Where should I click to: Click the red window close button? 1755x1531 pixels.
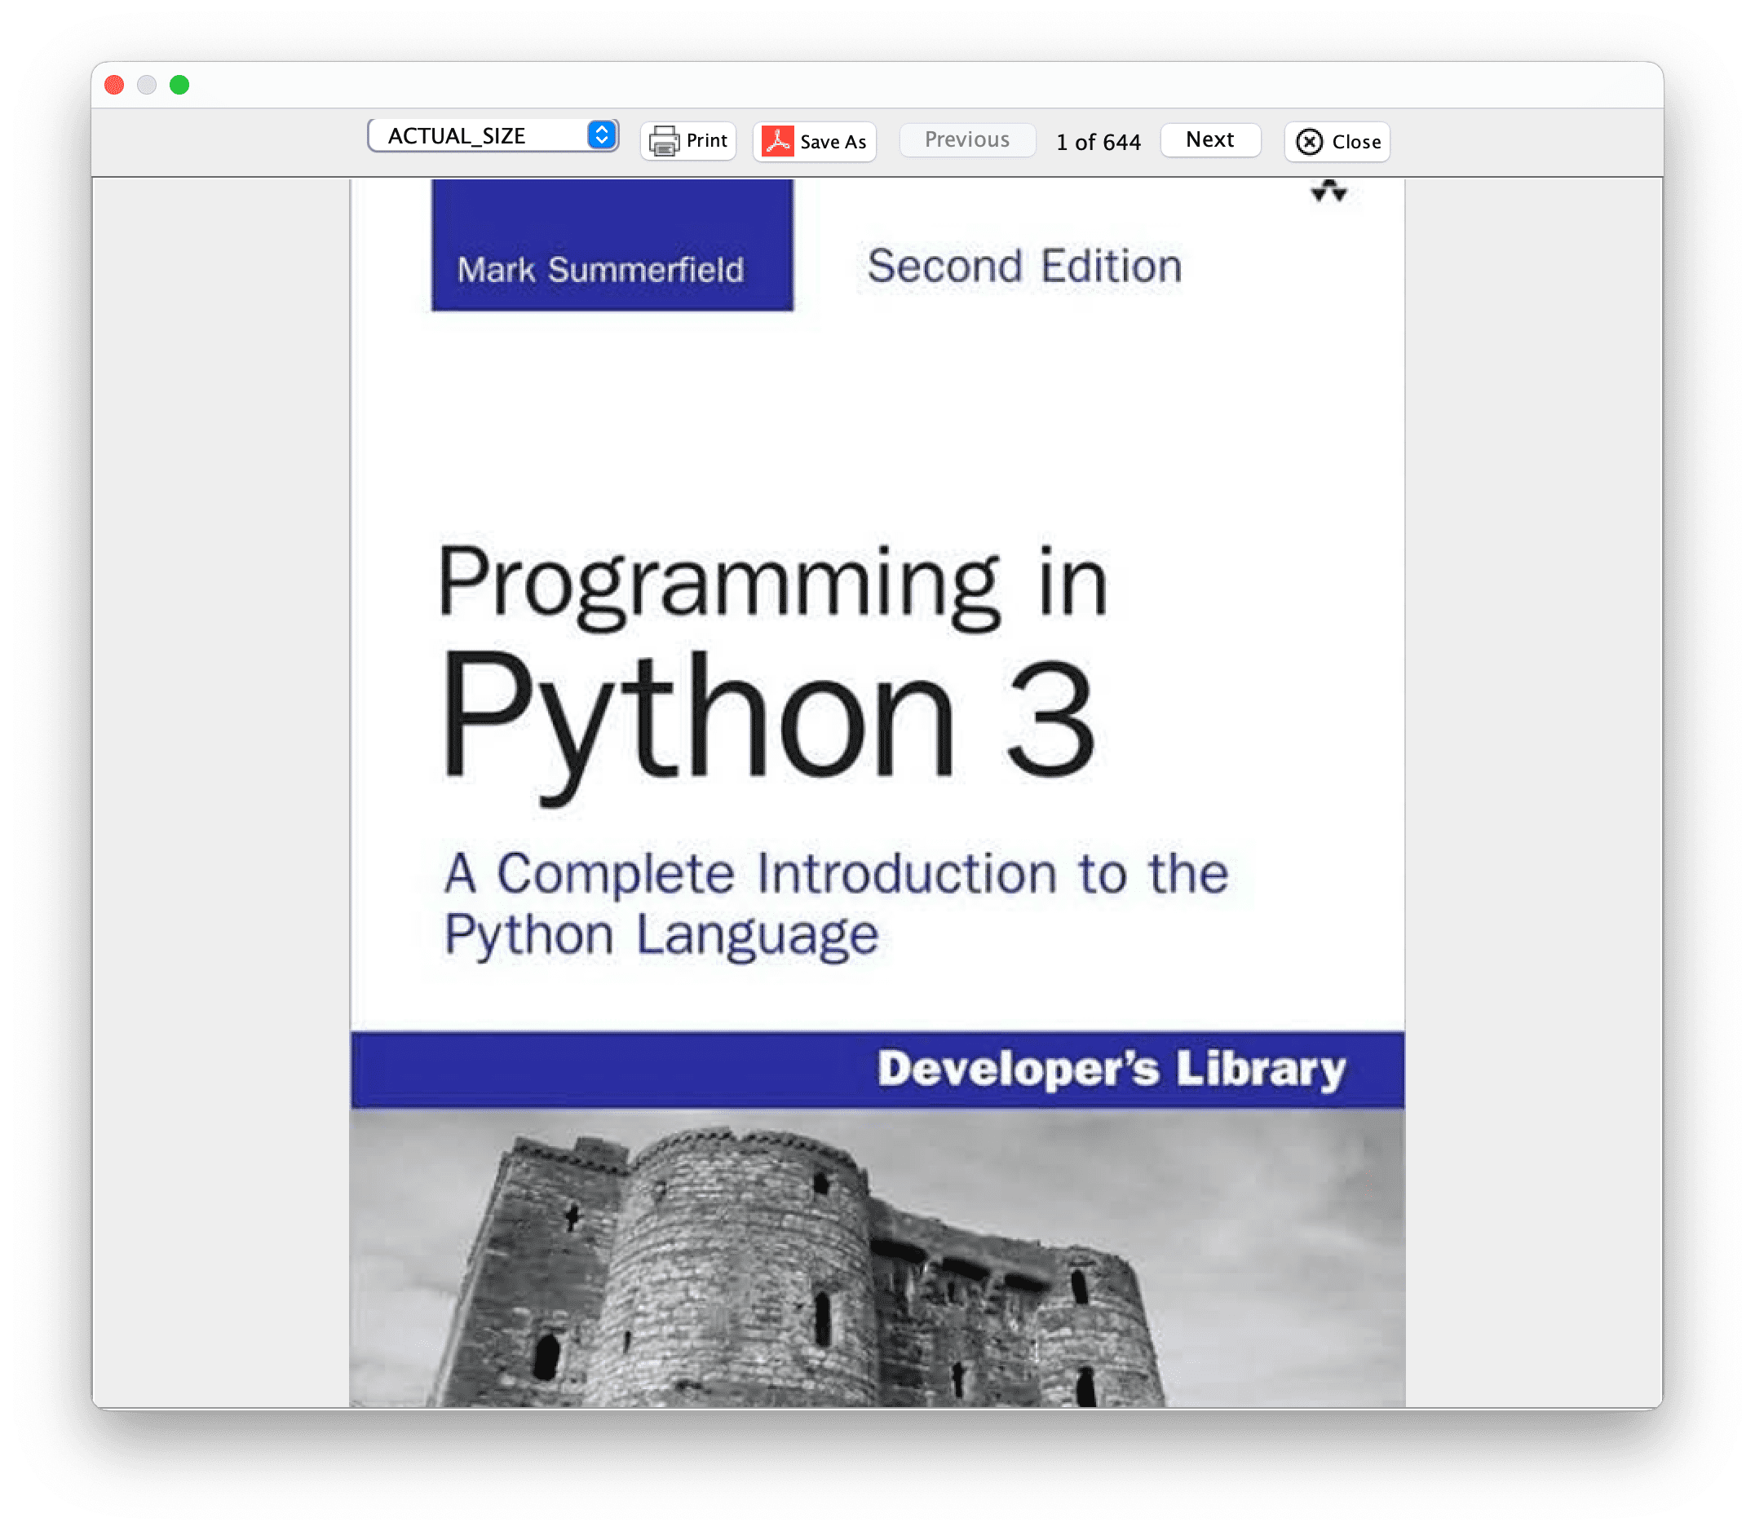114,85
